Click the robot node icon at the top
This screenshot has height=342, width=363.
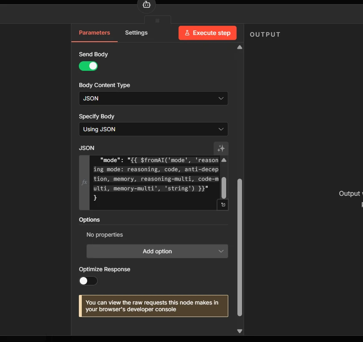(146, 4)
